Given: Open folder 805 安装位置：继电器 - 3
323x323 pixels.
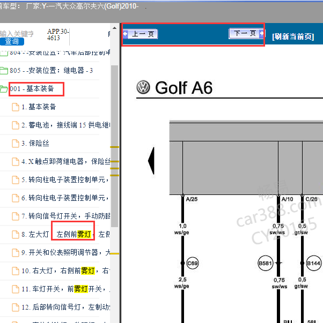Looking at the screenshot, I should tap(51, 71).
